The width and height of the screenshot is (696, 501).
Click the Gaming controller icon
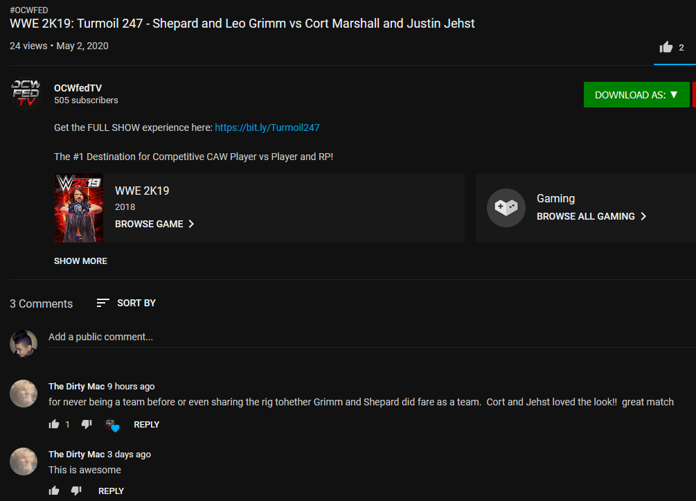tap(506, 207)
